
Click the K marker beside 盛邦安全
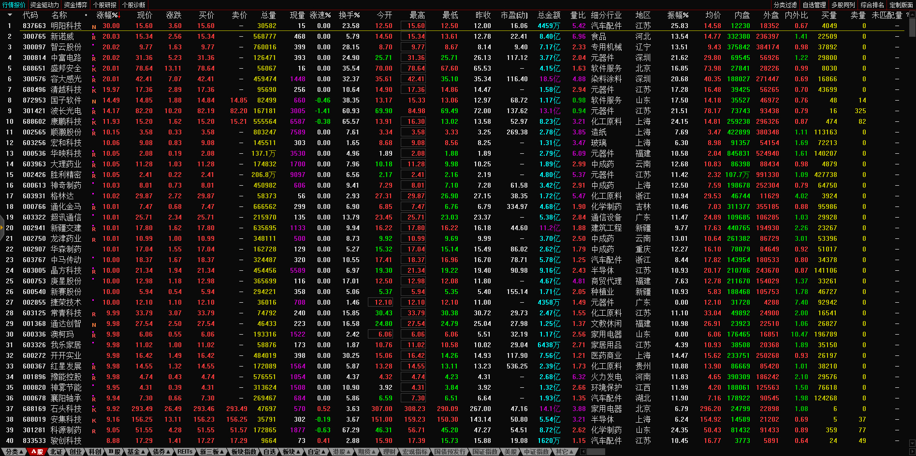(x=94, y=69)
